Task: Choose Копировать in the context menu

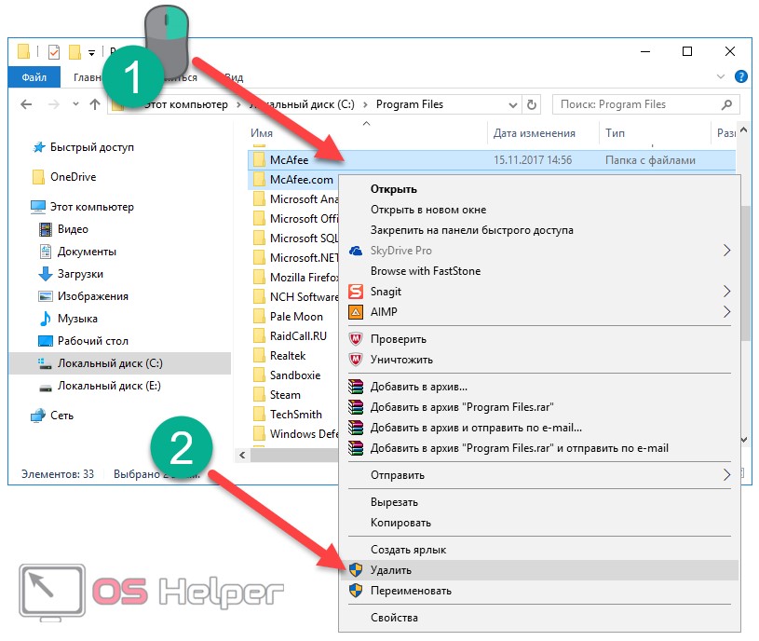Action: tap(539, 523)
